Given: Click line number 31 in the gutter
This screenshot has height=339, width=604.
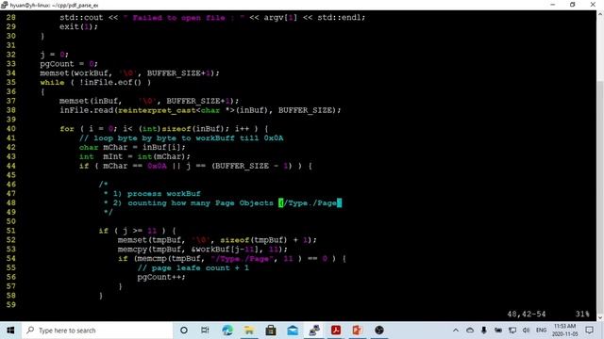Looking at the screenshot, I should pyautogui.click(x=10, y=45).
